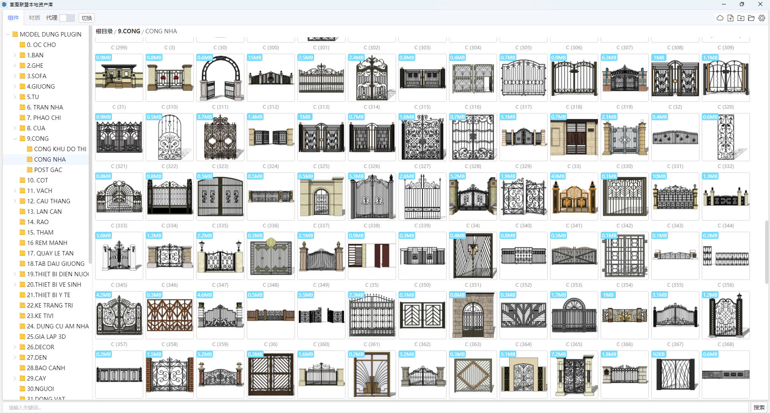Open settings with the gear icon

click(x=762, y=18)
